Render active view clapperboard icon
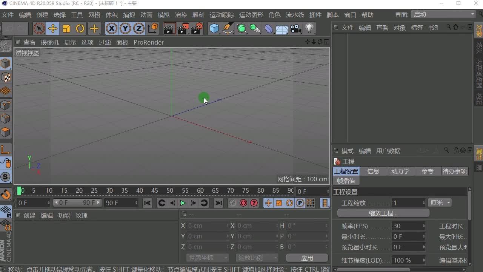This screenshot has width=483, height=272. (169, 28)
